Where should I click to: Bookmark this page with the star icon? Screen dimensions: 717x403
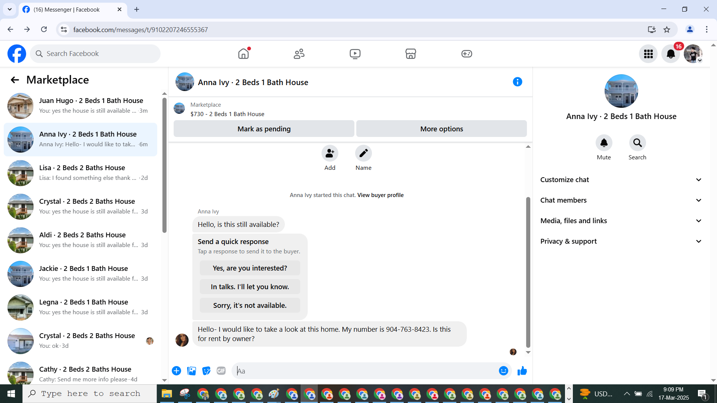pyautogui.click(x=667, y=29)
